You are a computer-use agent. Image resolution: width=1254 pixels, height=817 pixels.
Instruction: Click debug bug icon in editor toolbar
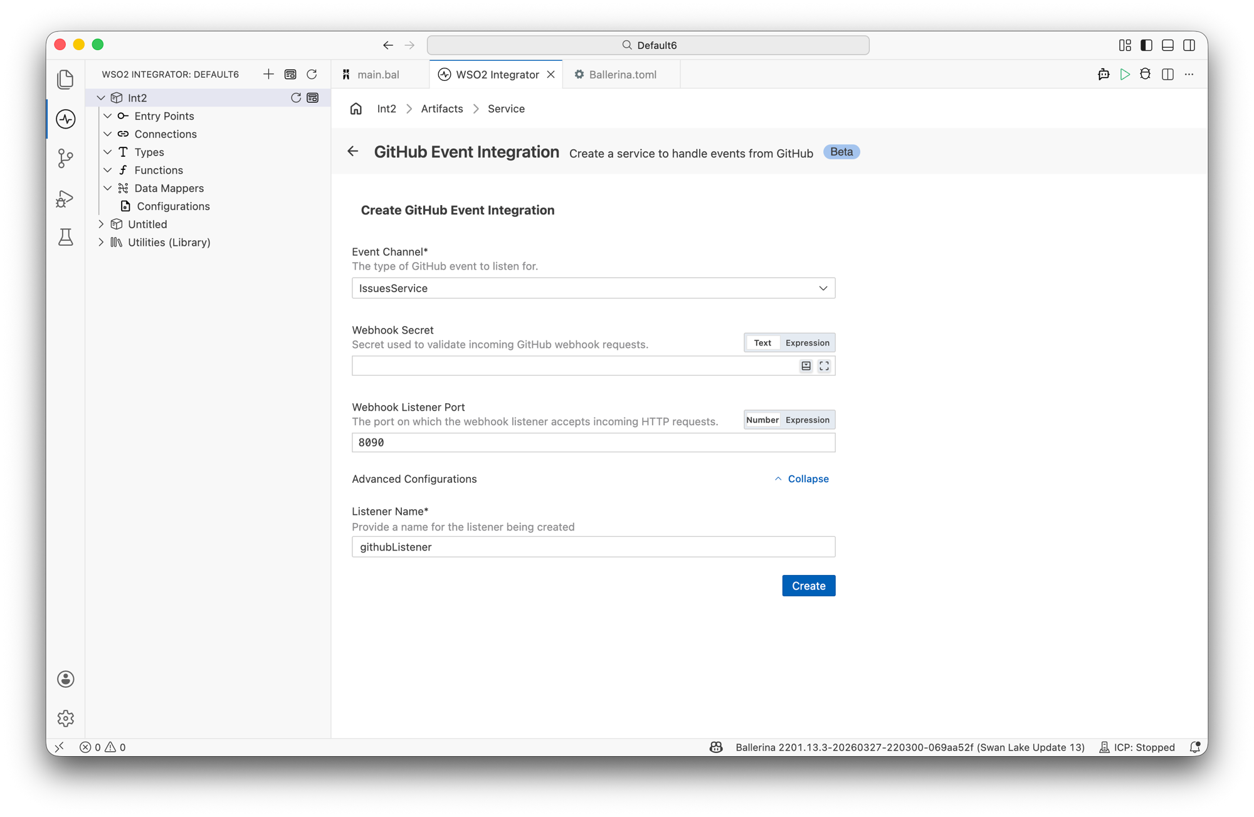[1146, 74]
